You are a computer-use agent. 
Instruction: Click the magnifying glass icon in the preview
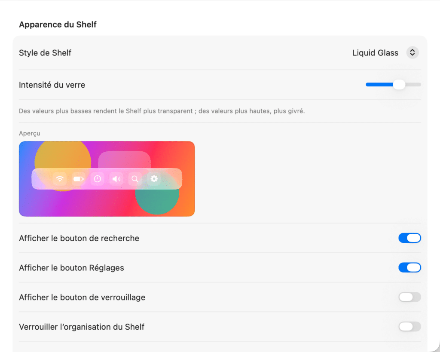[x=135, y=179]
